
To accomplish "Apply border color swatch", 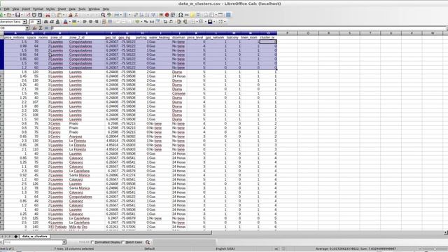I will point(210,22).
